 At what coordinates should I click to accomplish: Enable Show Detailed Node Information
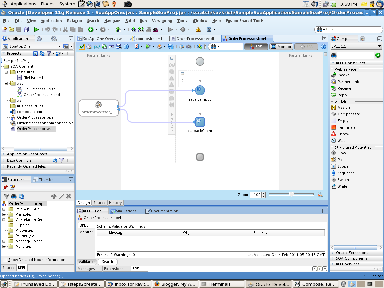(5, 260)
